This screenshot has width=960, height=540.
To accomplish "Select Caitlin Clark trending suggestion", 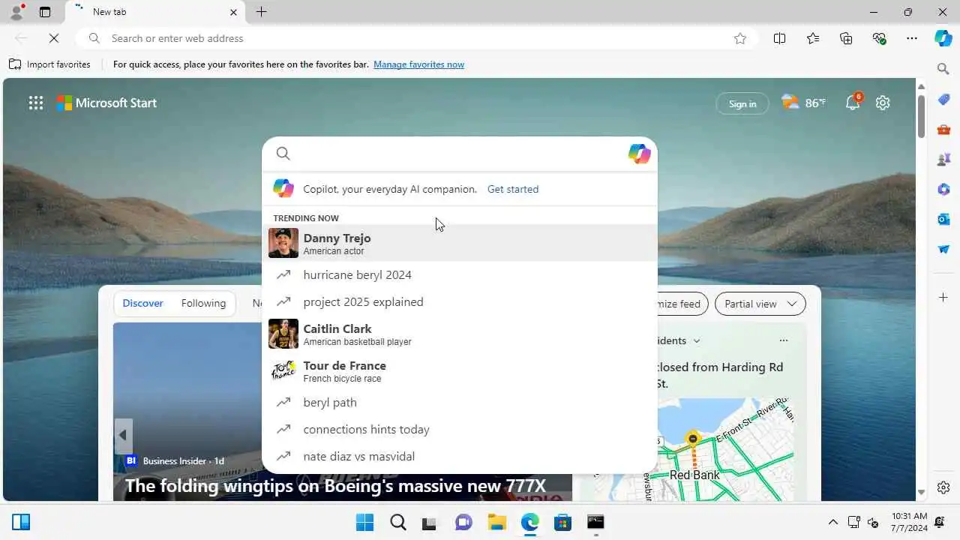I will tap(460, 334).
